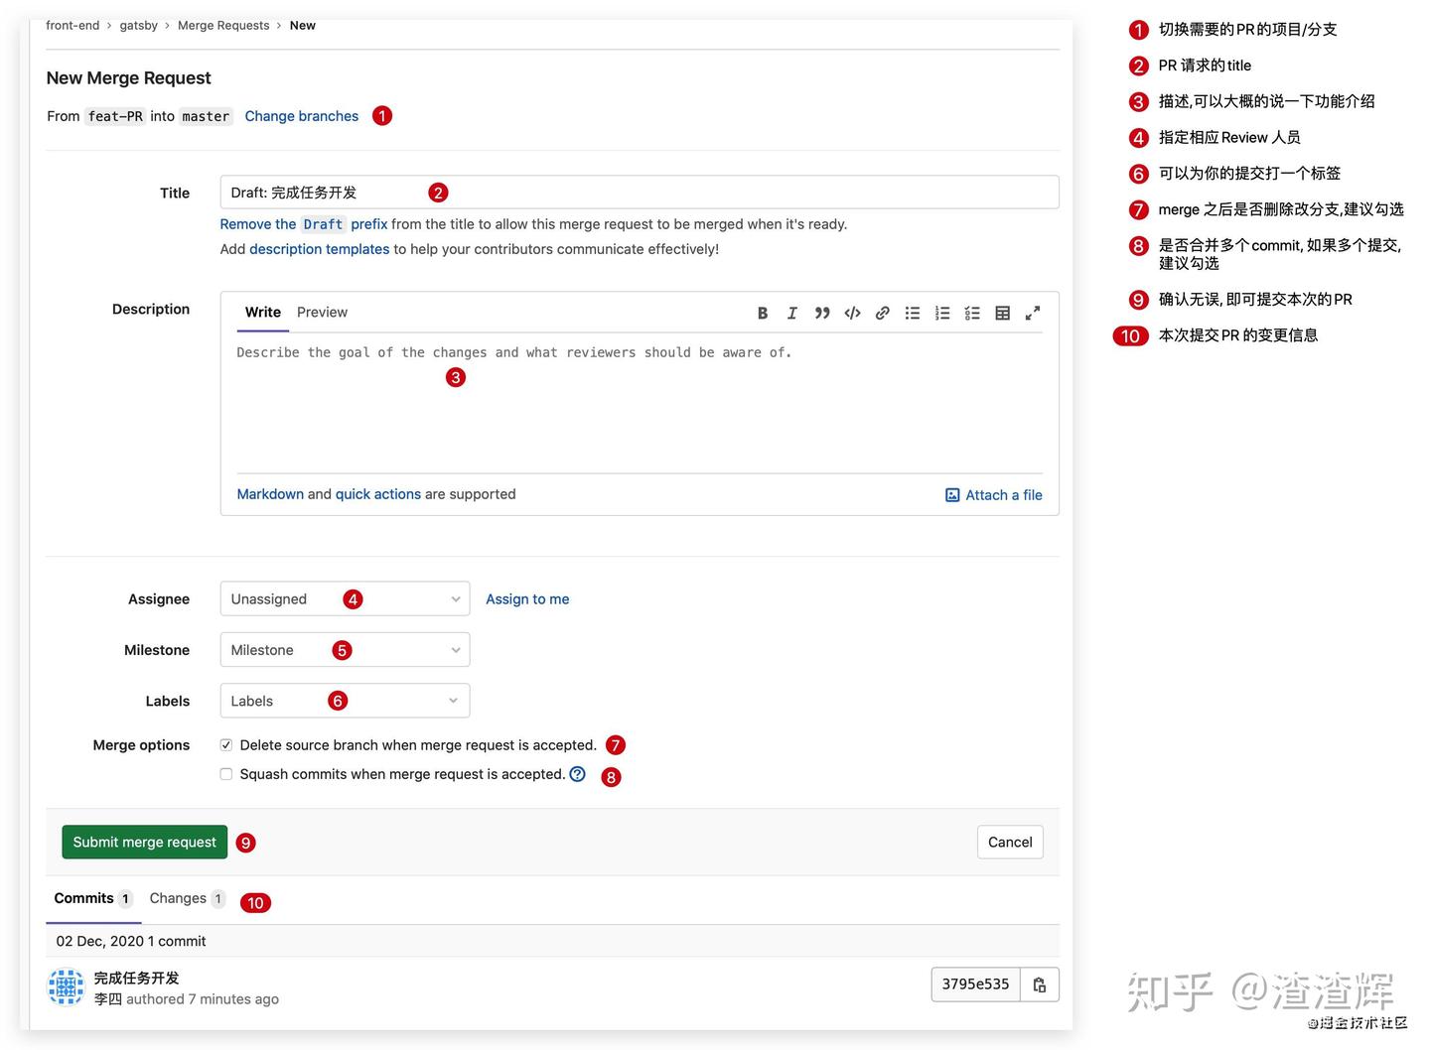Expand the description editor to fullscreen

1033,313
